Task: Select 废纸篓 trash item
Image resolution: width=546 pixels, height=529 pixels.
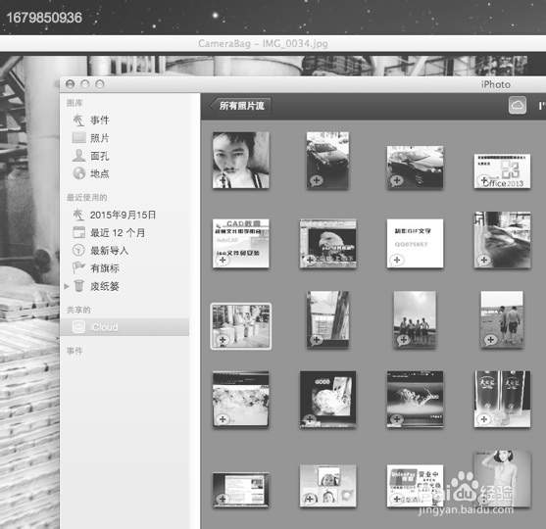Action: coord(105,286)
